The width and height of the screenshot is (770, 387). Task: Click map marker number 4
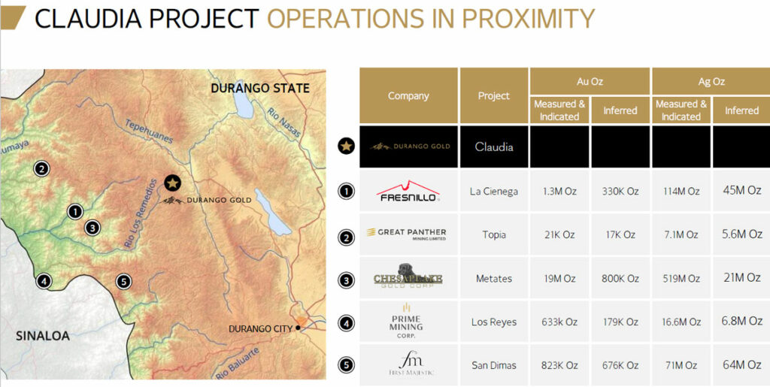pyautogui.click(x=44, y=281)
